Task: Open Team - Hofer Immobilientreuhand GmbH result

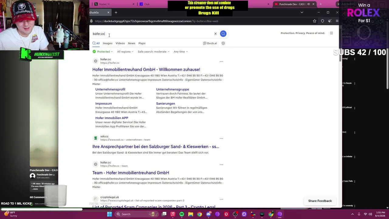Action: pyautogui.click(x=131, y=173)
